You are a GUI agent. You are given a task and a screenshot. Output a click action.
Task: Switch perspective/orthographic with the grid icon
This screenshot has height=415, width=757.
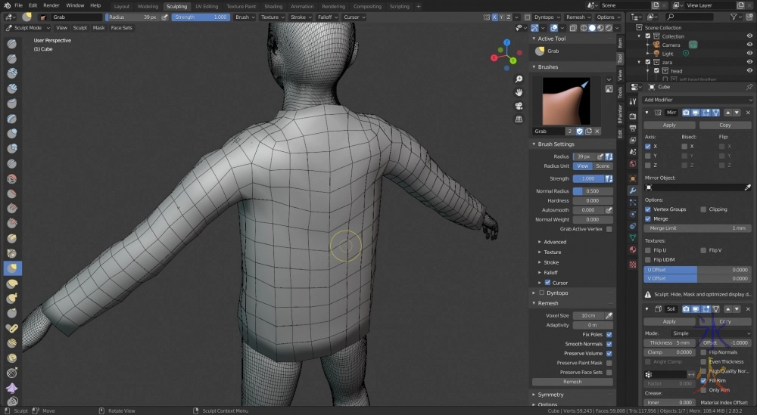coord(519,119)
